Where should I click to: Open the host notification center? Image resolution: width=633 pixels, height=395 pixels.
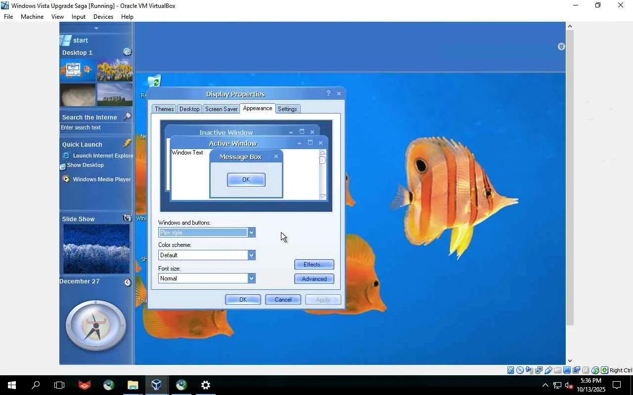click(617, 385)
